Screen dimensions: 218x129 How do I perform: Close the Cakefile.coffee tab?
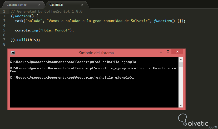39,5
